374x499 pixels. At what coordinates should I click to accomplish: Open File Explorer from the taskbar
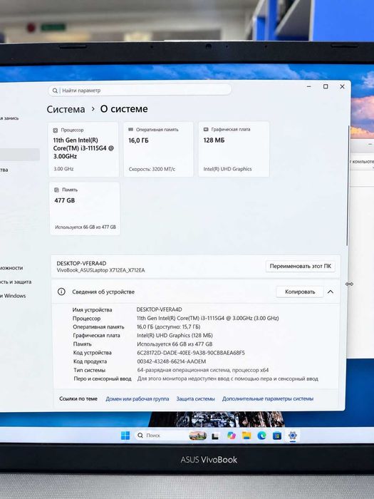pyautogui.click(x=246, y=436)
